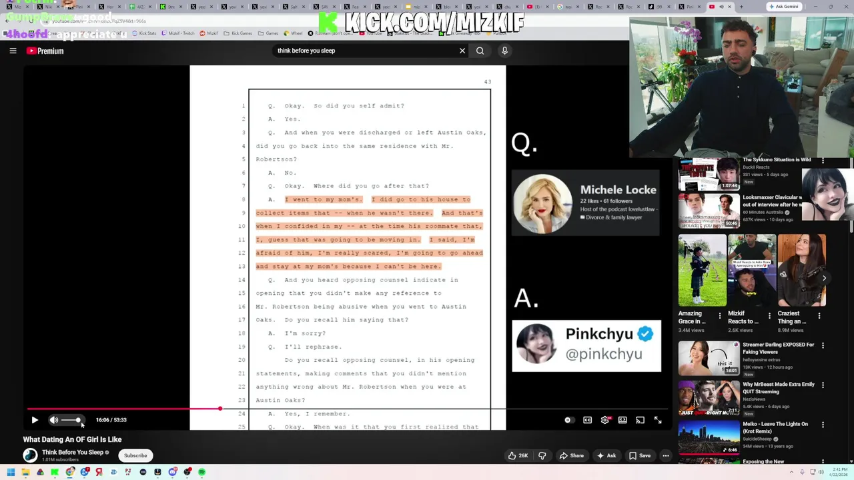Seek using the red progress bar handle

pyautogui.click(x=220, y=408)
